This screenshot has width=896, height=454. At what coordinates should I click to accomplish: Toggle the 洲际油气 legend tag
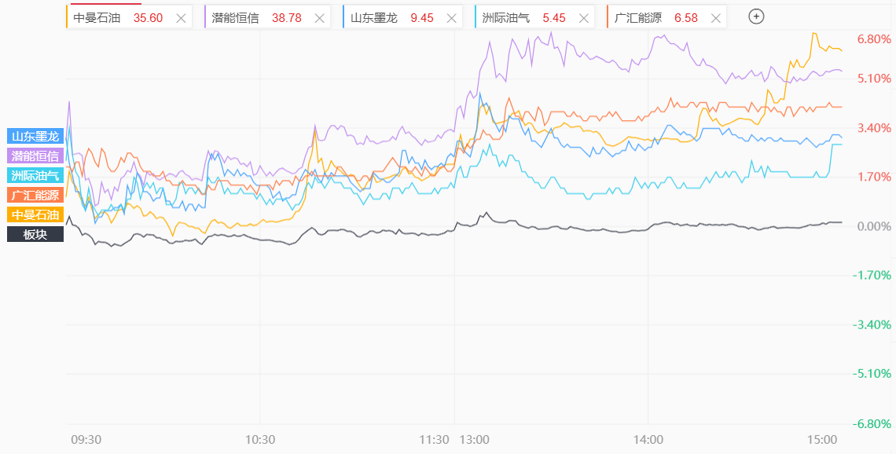click(x=35, y=175)
